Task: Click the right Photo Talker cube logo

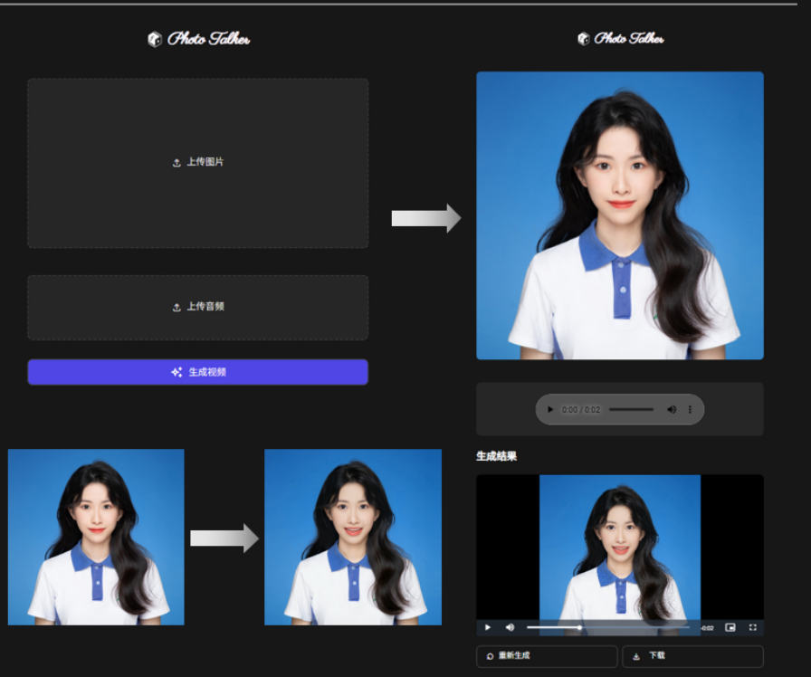Action: pos(584,38)
